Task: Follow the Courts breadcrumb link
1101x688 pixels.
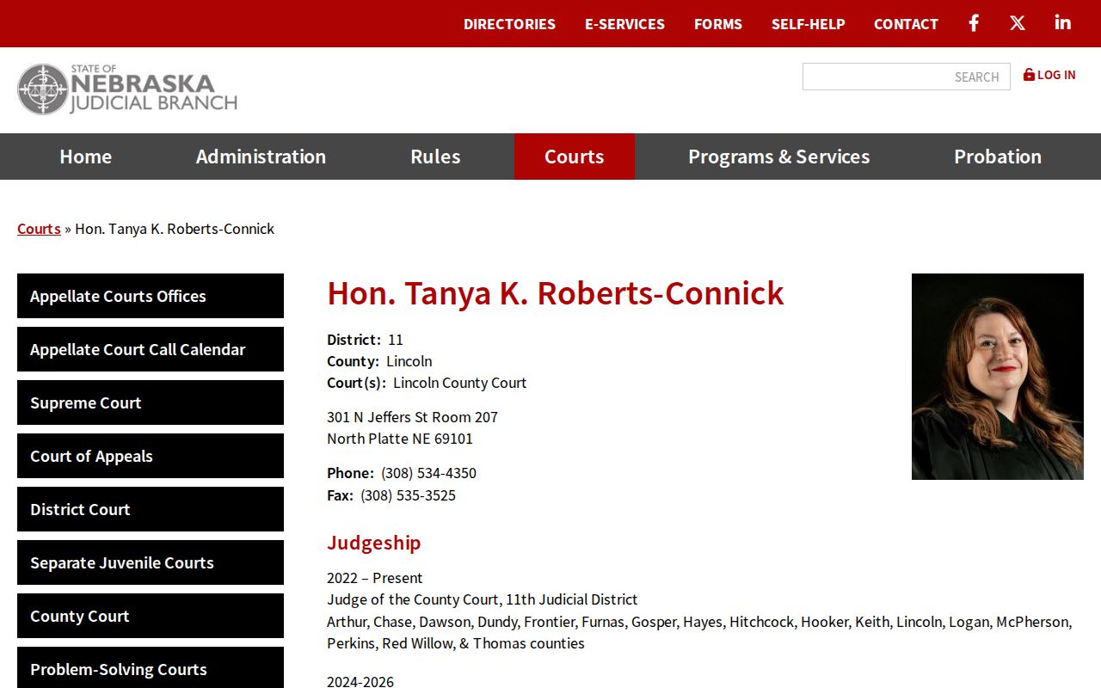Action: coord(39,229)
